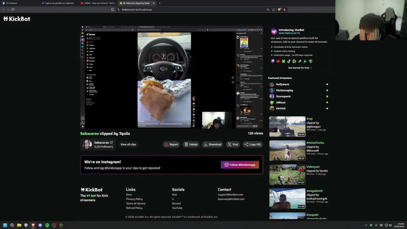Open the Privacy Policy footer link
407x229 pixels.
point(134,199)
